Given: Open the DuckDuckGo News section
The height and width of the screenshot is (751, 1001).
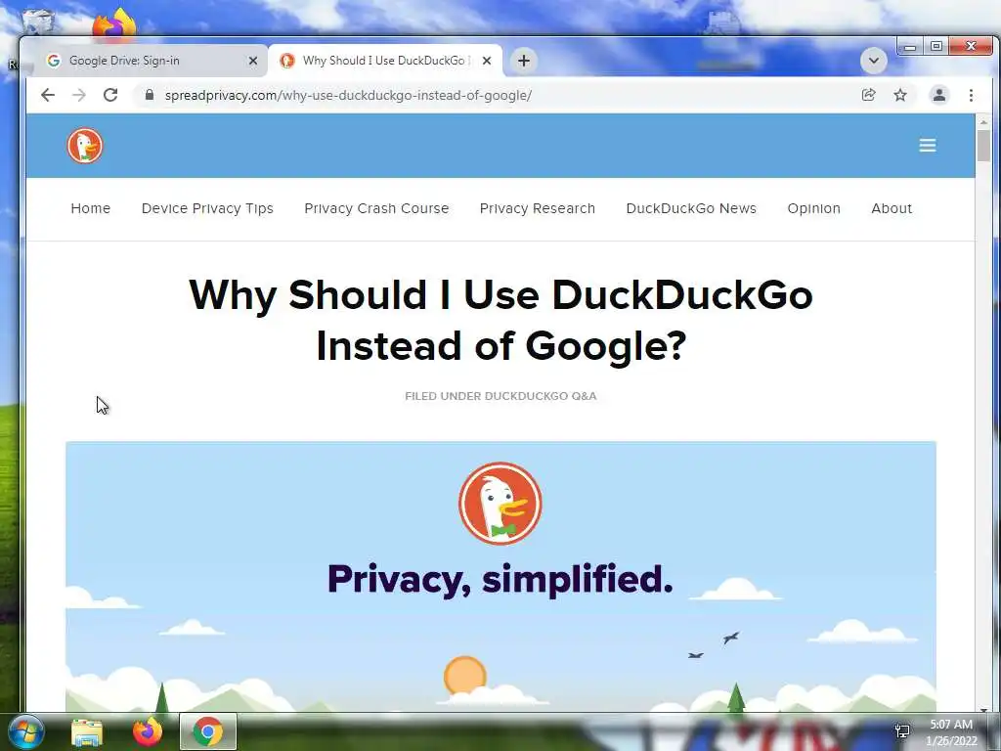Looking at the screenshot, I should (691, 208).
